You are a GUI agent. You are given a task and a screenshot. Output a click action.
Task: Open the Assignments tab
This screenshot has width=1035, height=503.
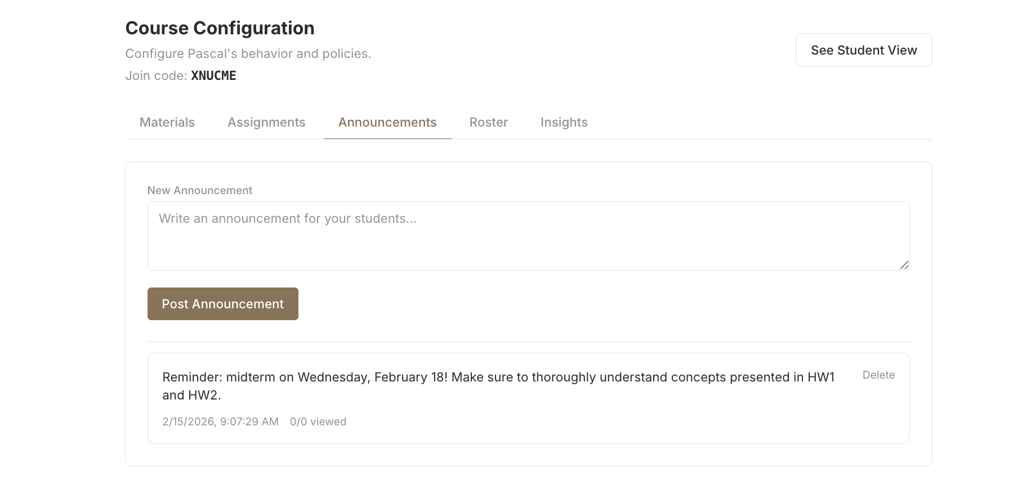point(266,122)
